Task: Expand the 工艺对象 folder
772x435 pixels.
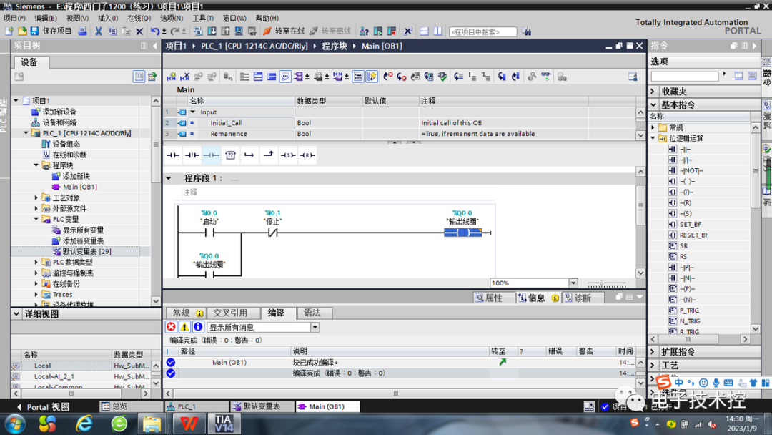Action: click(x=36, y=197)
